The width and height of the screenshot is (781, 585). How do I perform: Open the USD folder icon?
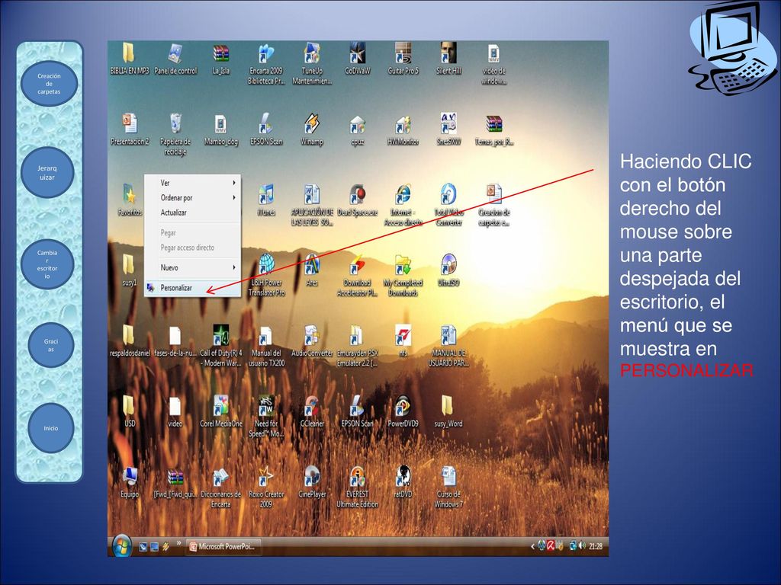pyautogui.click(x=129, y=406)
